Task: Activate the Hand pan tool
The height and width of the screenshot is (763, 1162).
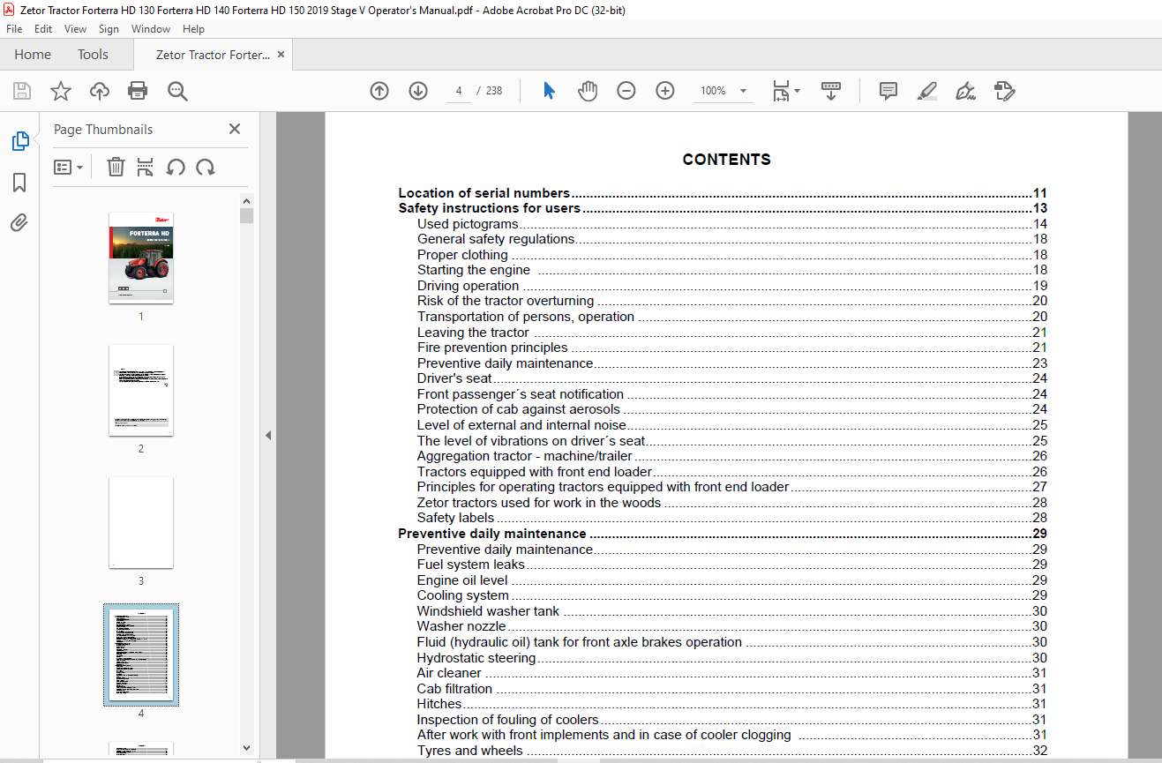Action: pyautogui.click(x=588, y=91)
